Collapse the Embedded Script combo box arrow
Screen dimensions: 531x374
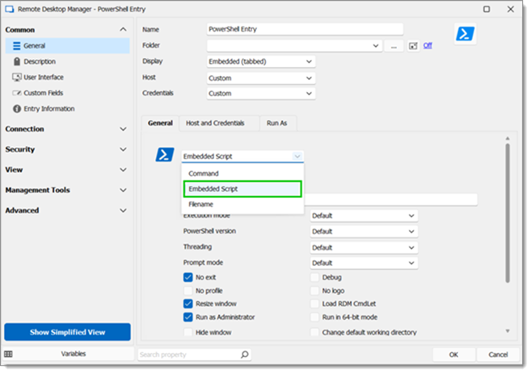(297, 157)
